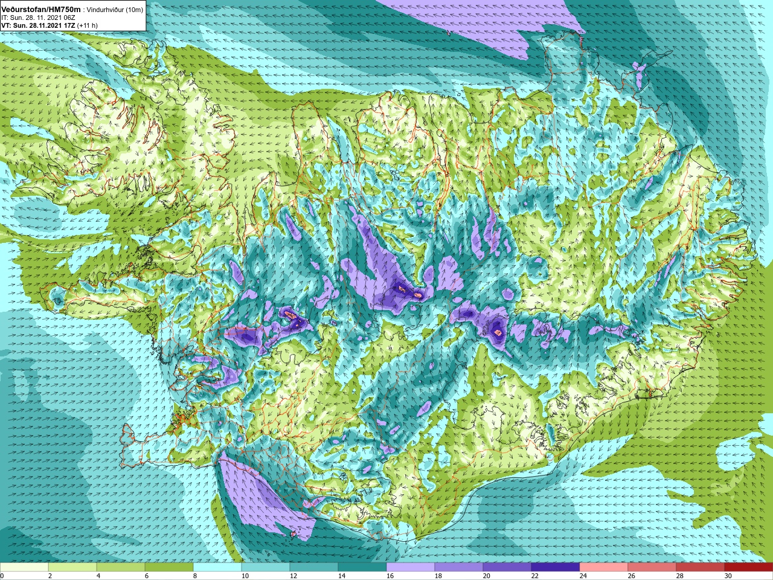Select the dark red above-30 legend swatch
Screen dimensions: 773x580
[x=749, y=567]
